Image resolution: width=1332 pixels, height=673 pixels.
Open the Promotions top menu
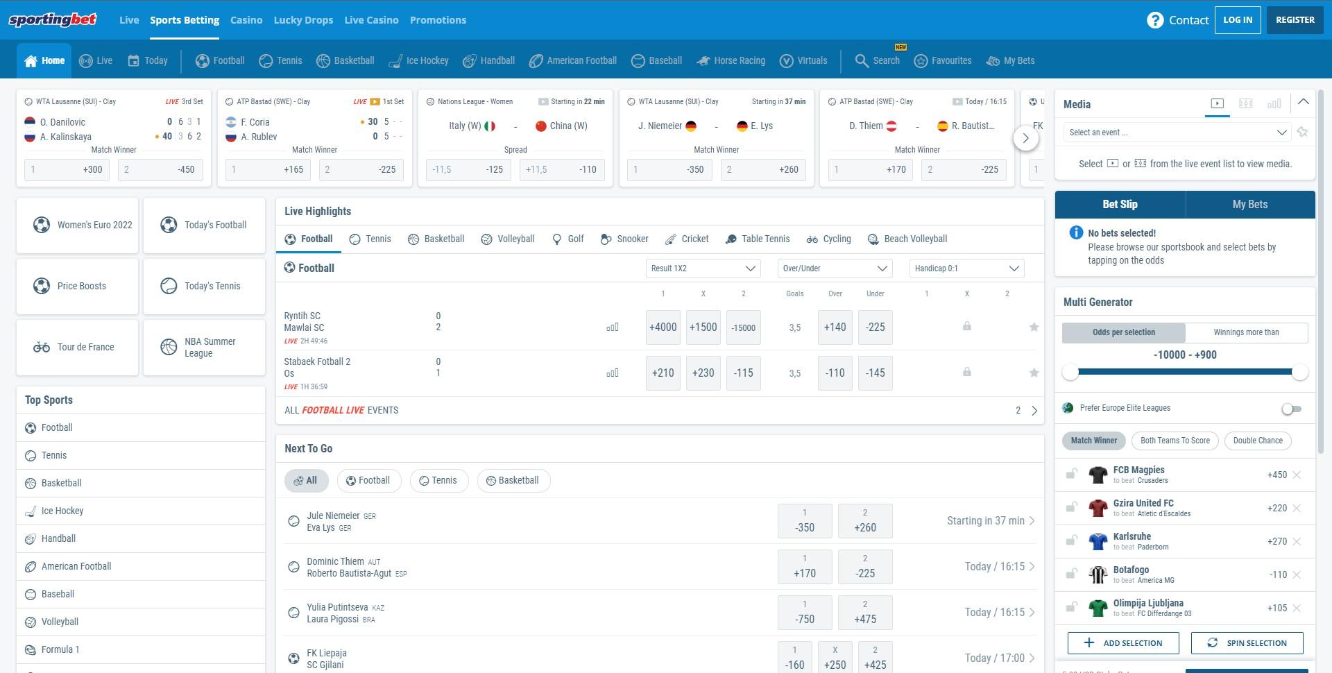[438, 20]
